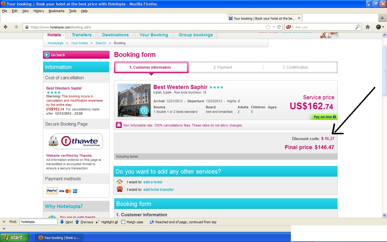387x242 pixels.
Task: Click the add hotel transfer link
Action: [158, 190]
